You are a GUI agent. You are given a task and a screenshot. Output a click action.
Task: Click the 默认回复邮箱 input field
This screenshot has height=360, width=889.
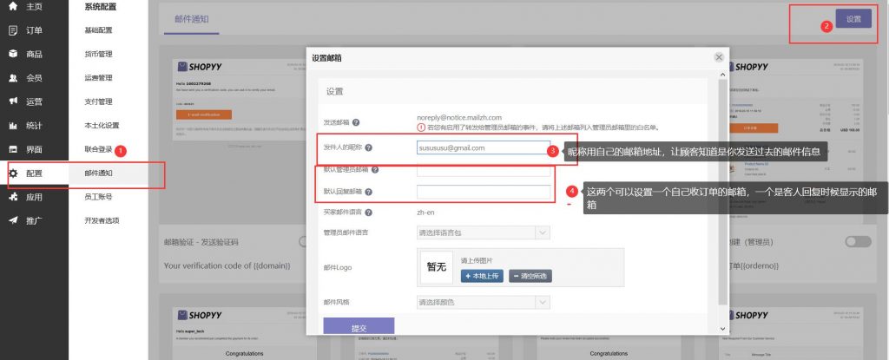pos(483,192)
